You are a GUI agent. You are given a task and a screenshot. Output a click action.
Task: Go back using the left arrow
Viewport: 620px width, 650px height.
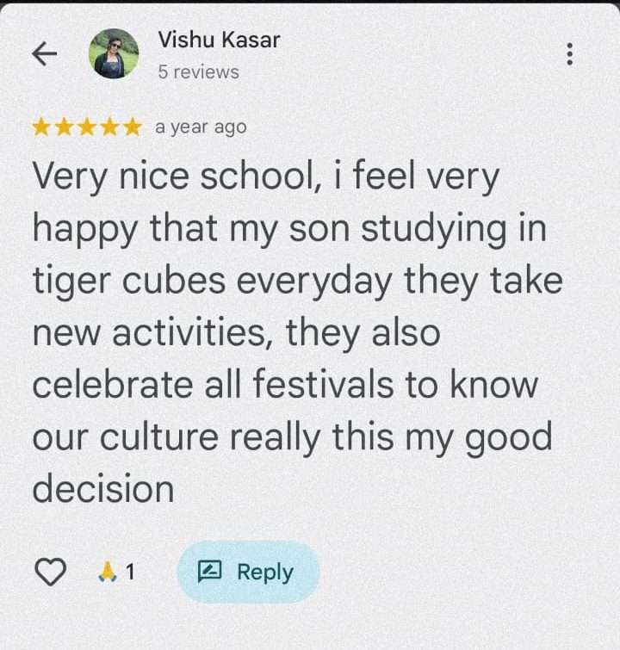[x=44, y=54]
